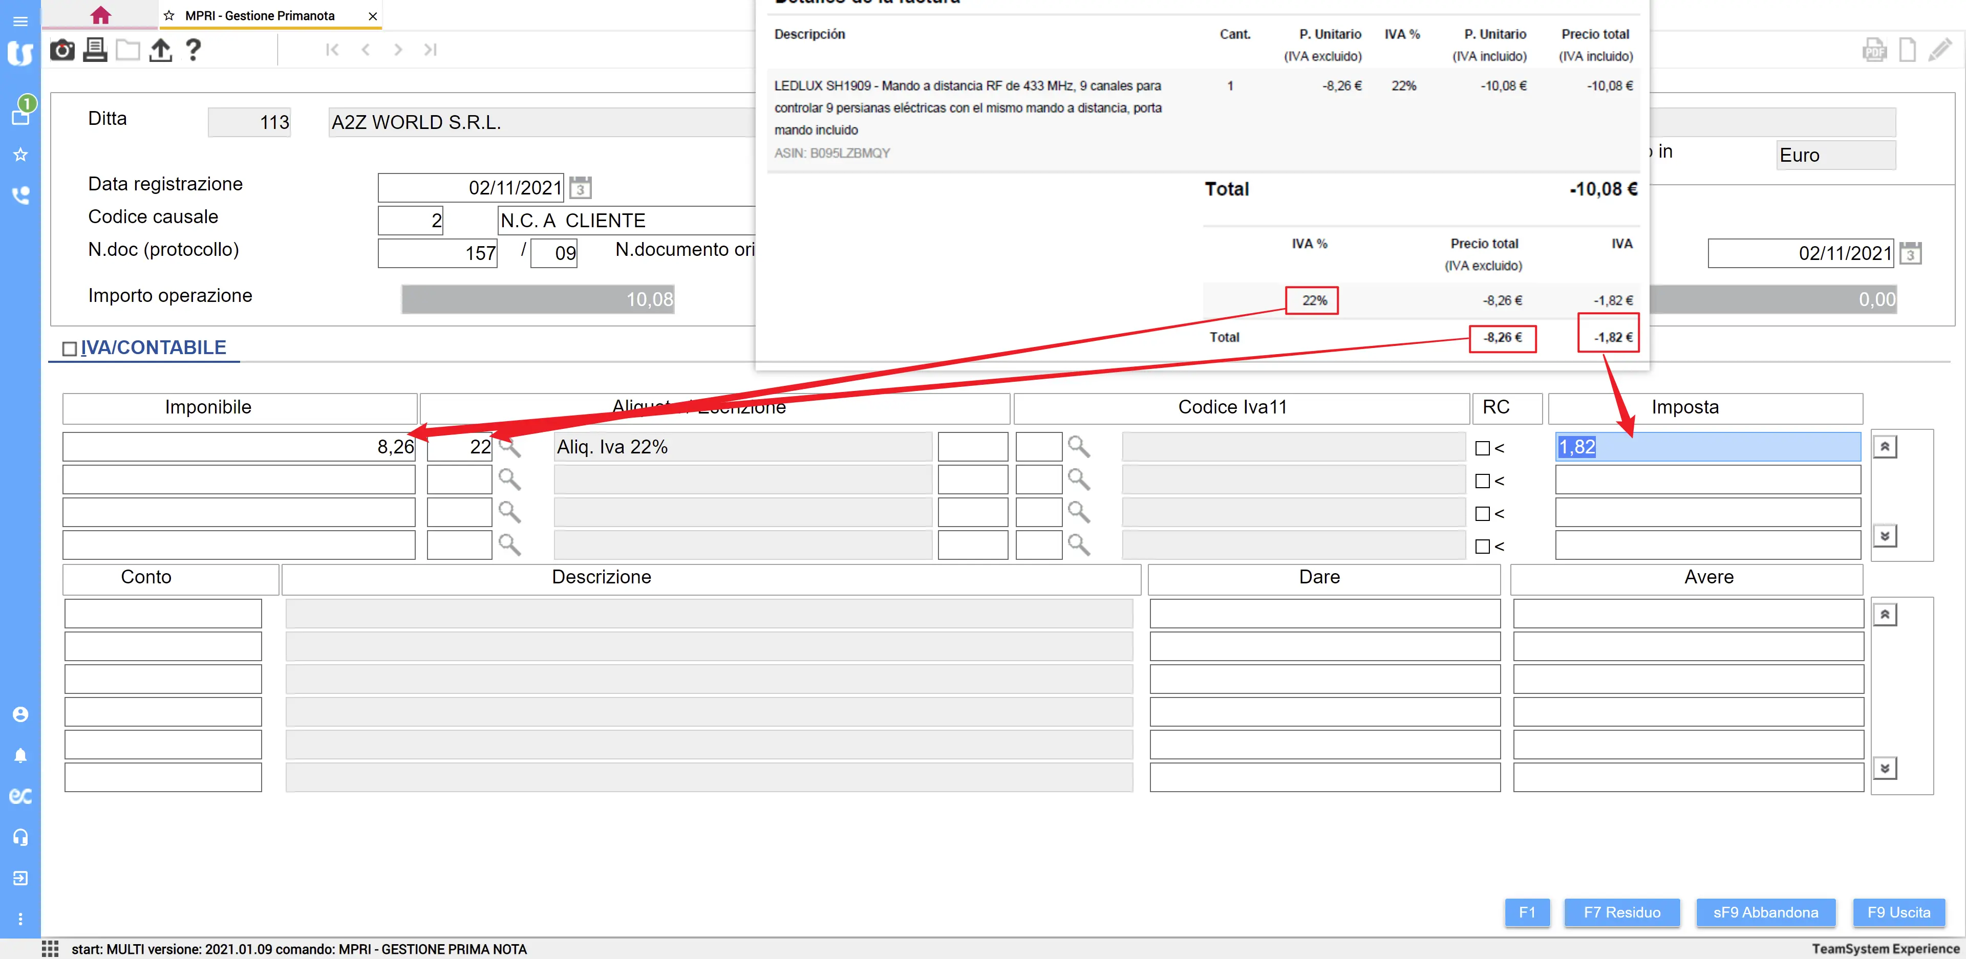Select MPRI - Gestione Primanota tab

tap(260, 15)
